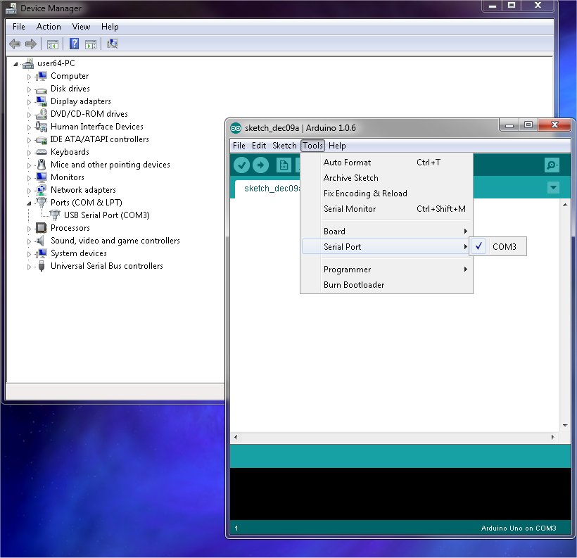Click the Arduino logo in title bar
This screenshot has width=577, height=558.
[236, 128]
